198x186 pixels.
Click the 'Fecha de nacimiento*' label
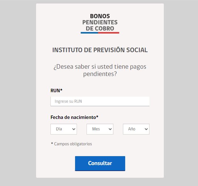(x=74, y=117)
